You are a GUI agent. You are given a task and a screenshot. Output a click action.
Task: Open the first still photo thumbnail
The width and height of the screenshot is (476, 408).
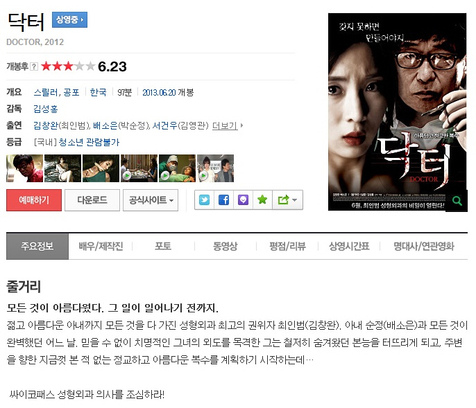coord(24,168)
